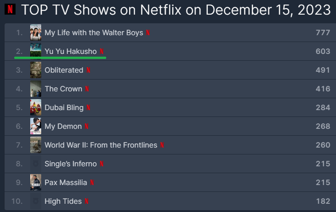Click The Crown poster thumbnail
The width and height of the screenshot is (336, 212).
[x=36, y=89]
